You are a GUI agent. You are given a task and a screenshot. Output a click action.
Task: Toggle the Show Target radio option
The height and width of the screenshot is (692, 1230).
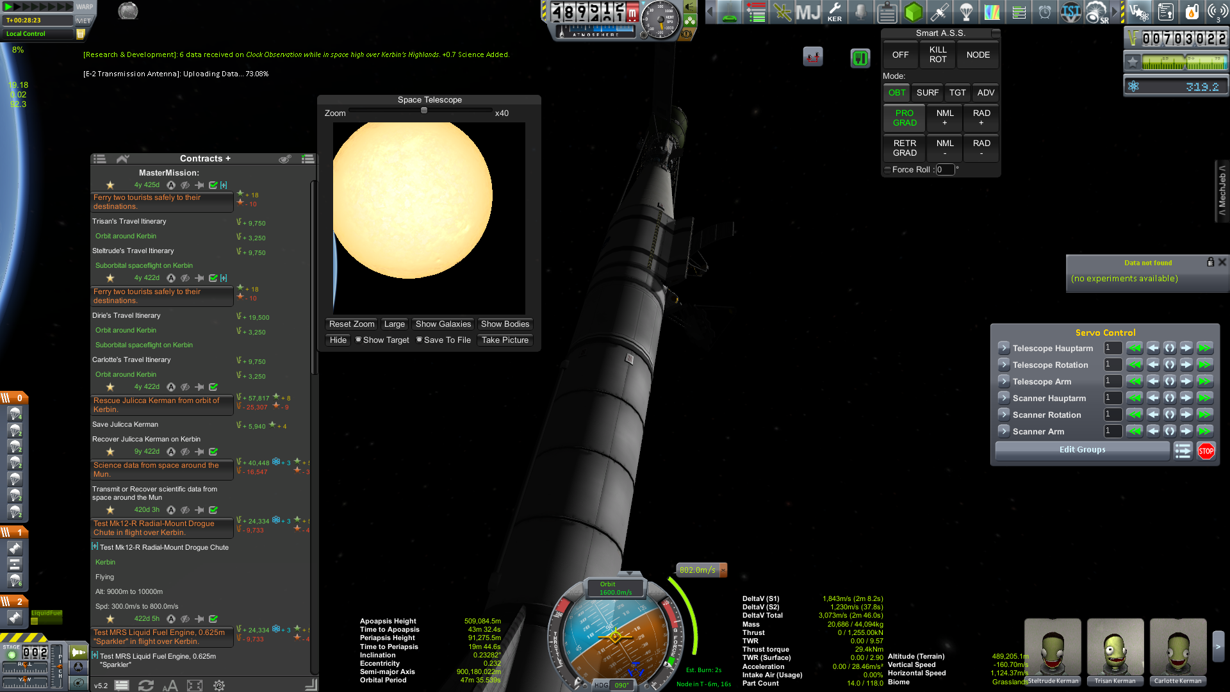click(x=382, y=340)
